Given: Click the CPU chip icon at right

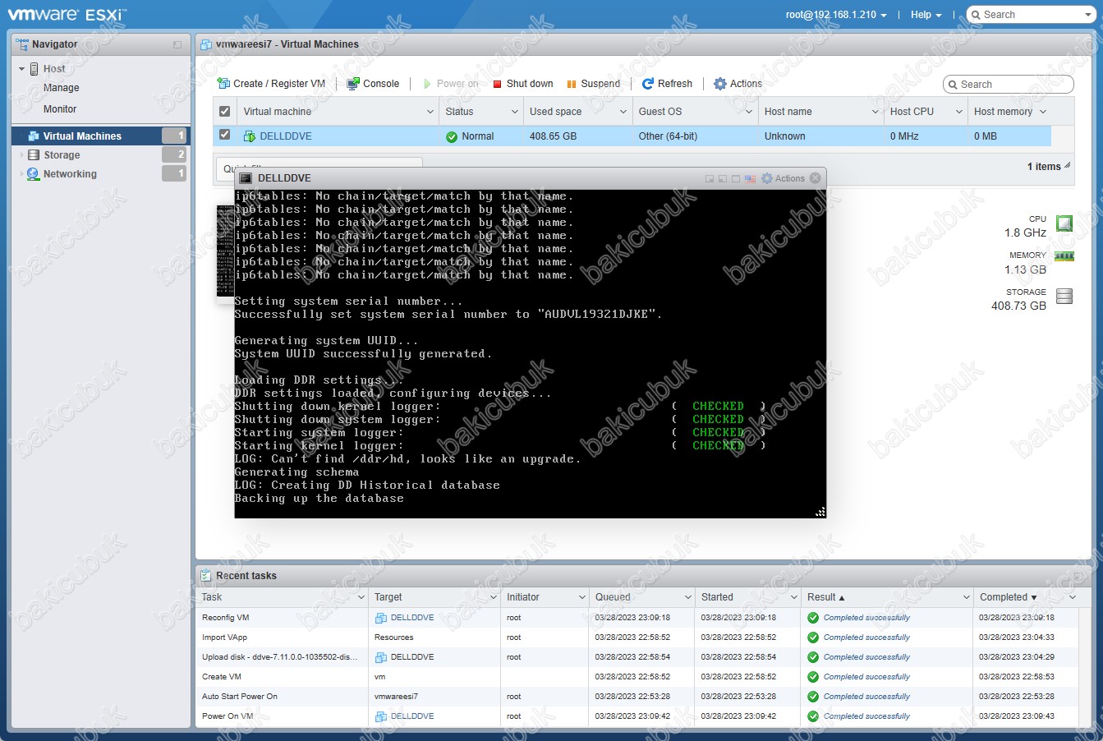Looking at the screenshot, I should (1064, 223).
